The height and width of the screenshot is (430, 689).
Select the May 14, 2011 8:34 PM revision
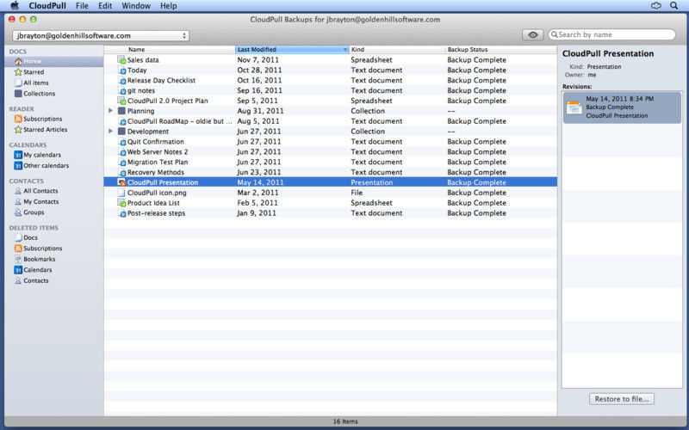pos(622,107)
